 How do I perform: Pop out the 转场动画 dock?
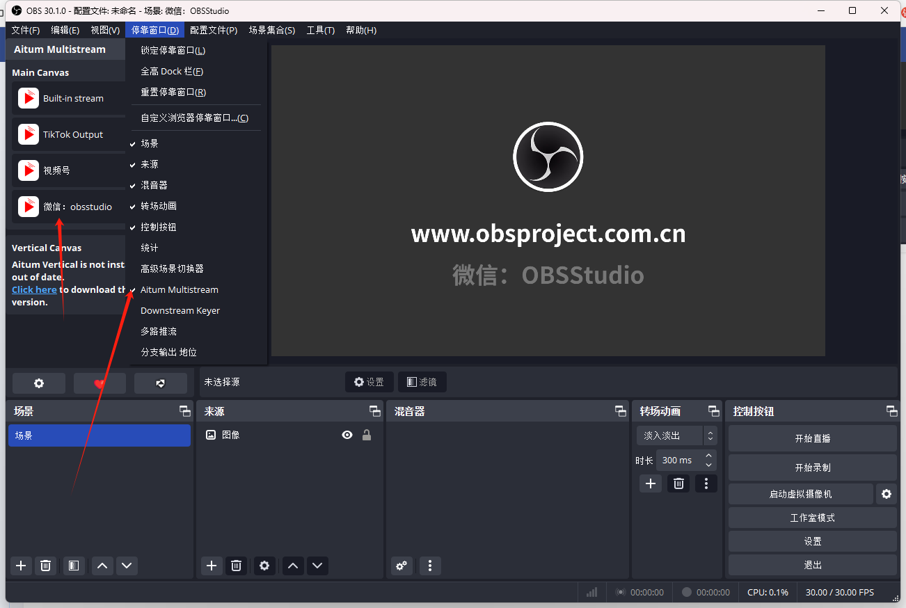tap(714, 411)
